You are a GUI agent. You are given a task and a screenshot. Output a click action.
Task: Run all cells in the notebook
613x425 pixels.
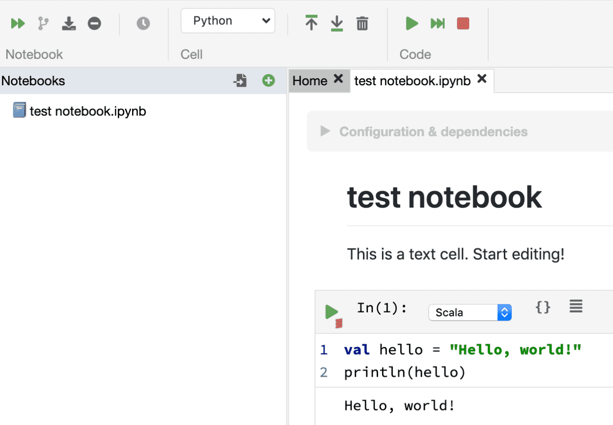18,23
